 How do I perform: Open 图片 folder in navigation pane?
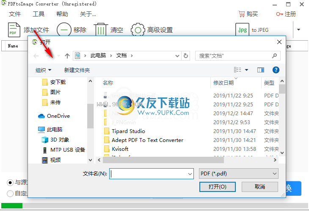(x=51, y=92)
